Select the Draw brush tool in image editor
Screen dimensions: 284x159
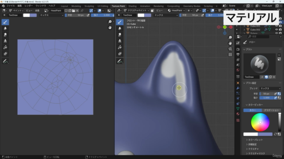pos(5,22)
